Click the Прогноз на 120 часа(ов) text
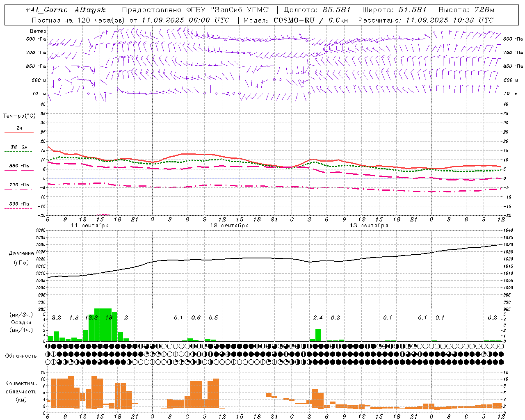Screen dimensions: 525x420 (x=79, y=20)
